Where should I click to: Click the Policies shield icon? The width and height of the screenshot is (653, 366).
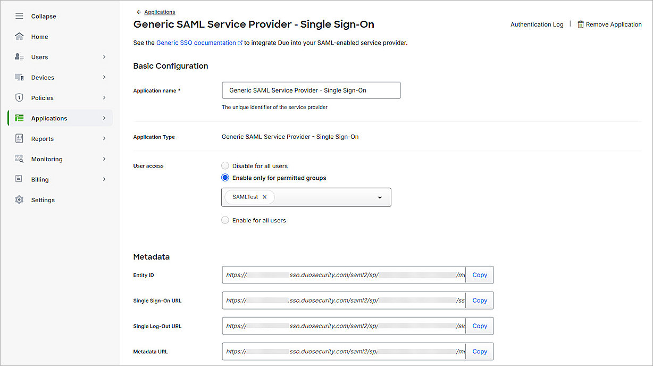[x=19, y=98]
